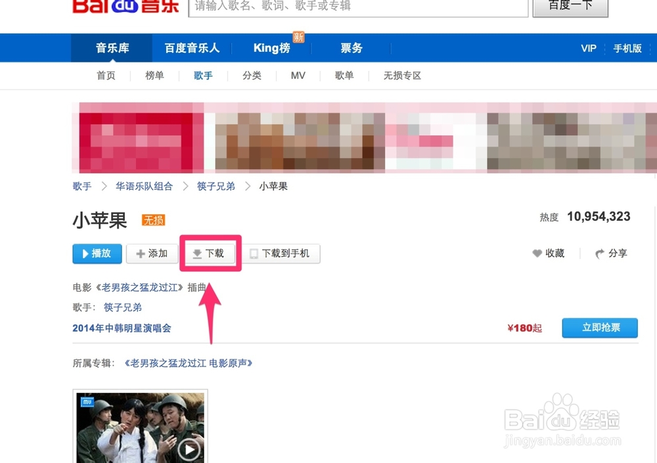The width and height of the screenshot is (657, 463).
Task: Open the 音乐库 tab
Action: pyautogui.click(x=112, y=48)
